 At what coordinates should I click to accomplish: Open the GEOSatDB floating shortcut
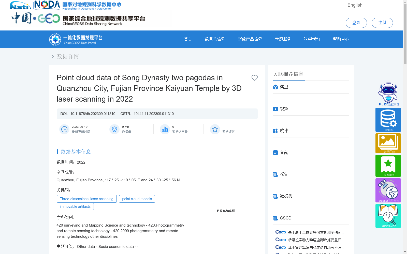[x=388, y=216]
